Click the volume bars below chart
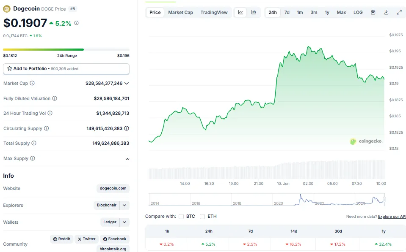The image size is (406, 252). click(266, 170)
